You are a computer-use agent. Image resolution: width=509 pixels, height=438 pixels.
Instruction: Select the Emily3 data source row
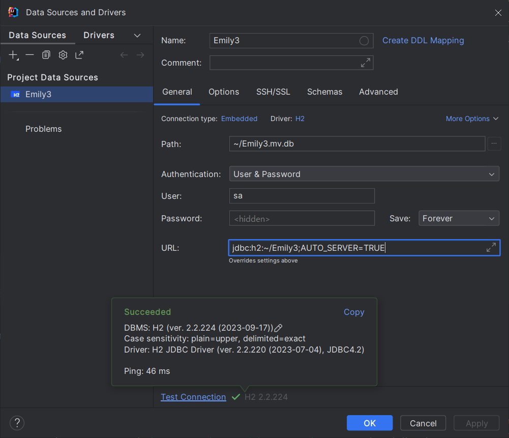point(77,95)
